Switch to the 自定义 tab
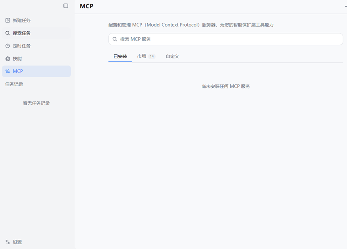347x249 pixels. [x=172, y=56]
